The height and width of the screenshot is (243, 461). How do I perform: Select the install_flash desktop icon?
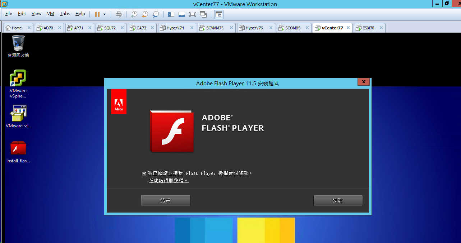18,152
